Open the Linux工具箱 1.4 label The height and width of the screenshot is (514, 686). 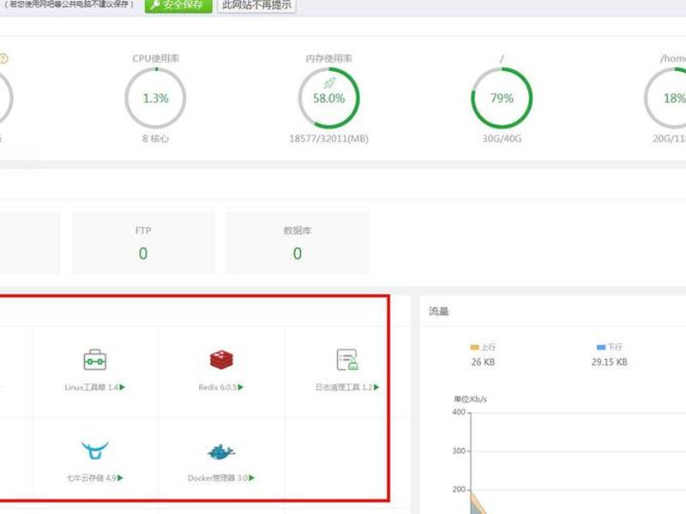coord(92,387)
